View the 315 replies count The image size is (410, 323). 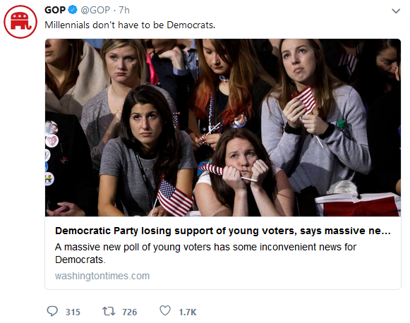tap(73, 312)
